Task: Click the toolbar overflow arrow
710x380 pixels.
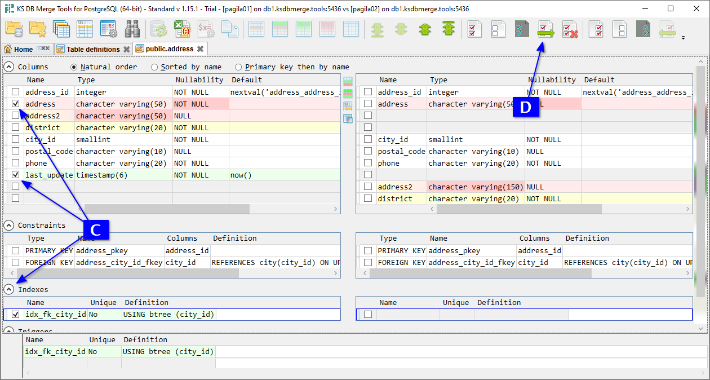Action: 684,38
